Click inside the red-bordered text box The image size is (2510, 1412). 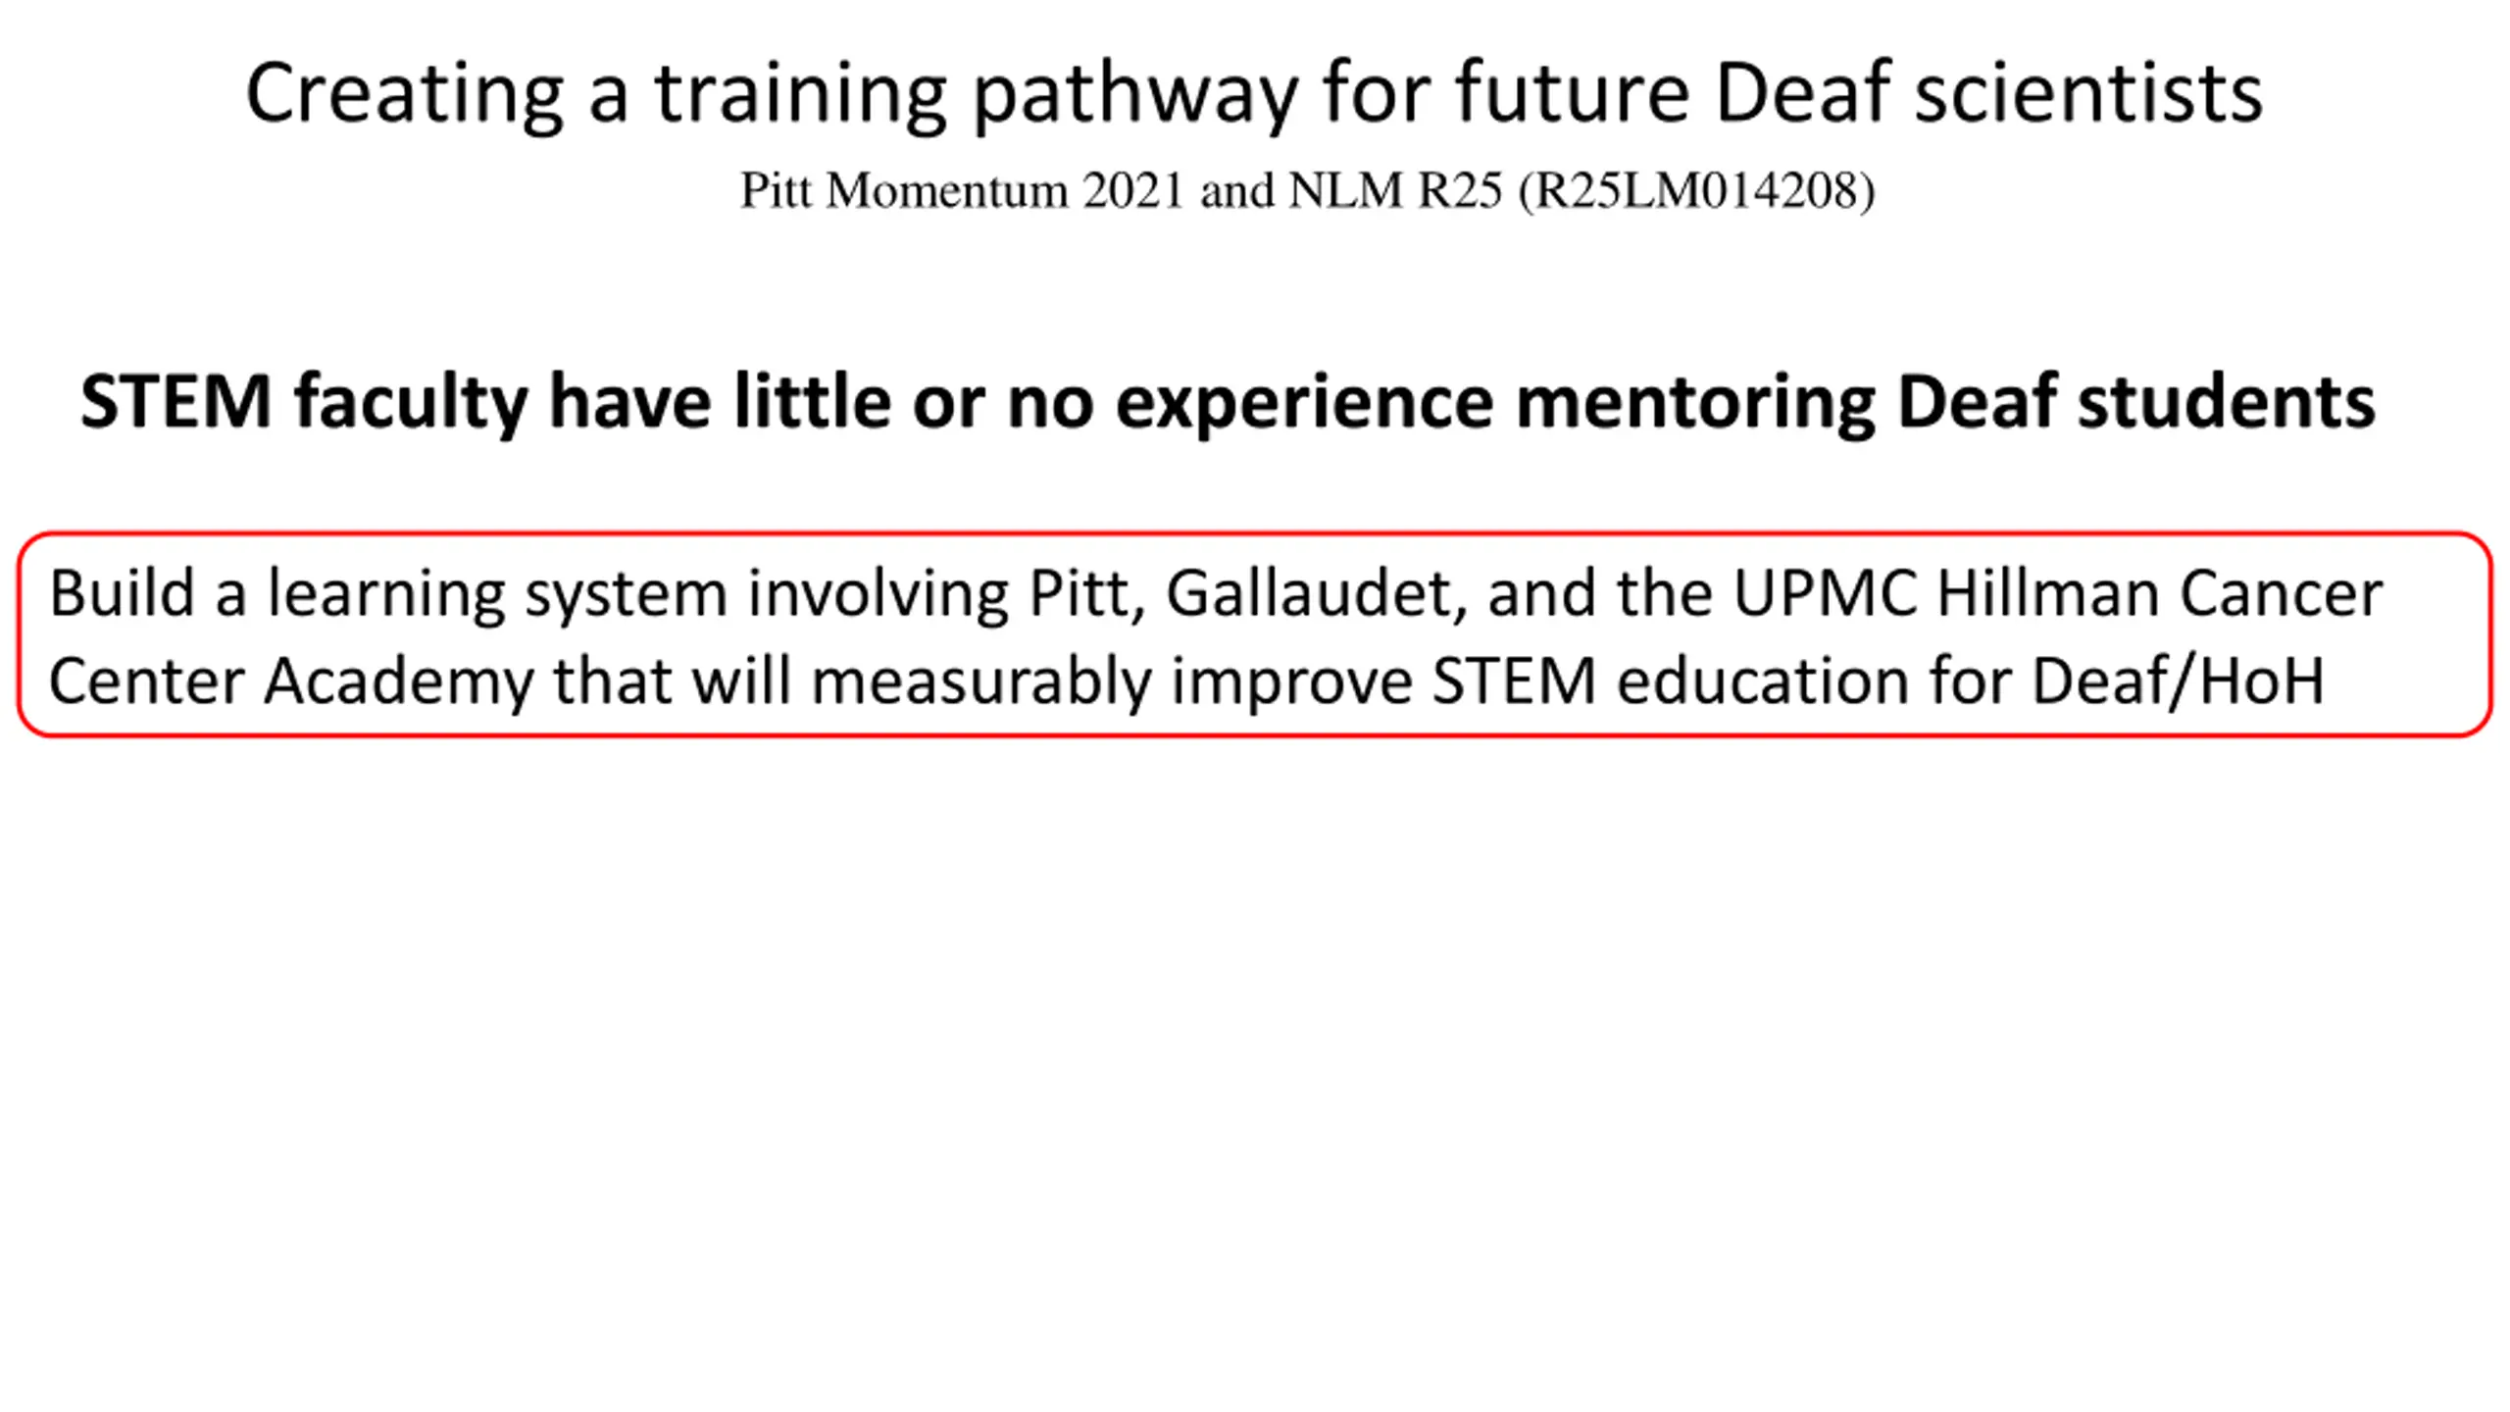point(1254,635)
